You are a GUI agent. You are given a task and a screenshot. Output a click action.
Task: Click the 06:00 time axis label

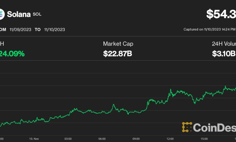[x=102, y=139]
